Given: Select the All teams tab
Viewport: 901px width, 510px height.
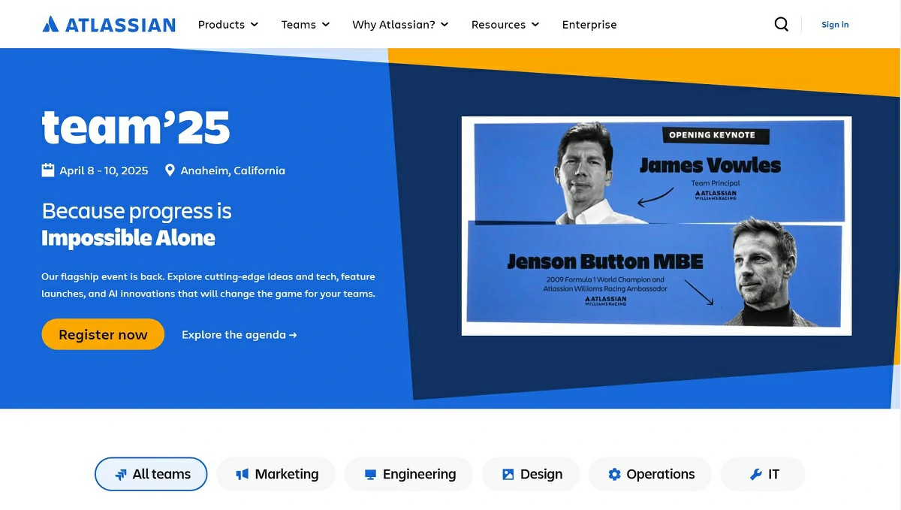Looking at the screenshot, I should [151, 474].
